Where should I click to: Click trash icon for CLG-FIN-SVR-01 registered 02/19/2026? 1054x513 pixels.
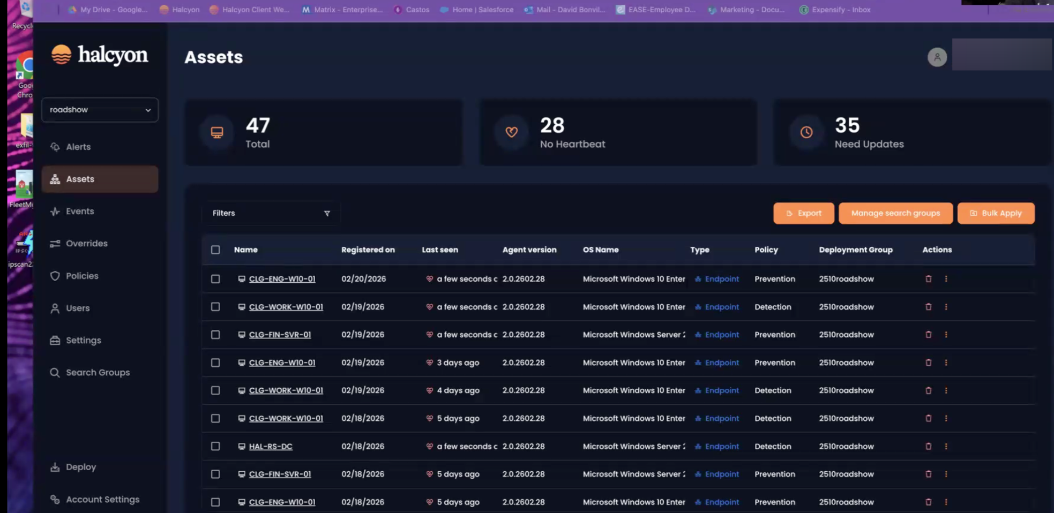coord(929,335)
